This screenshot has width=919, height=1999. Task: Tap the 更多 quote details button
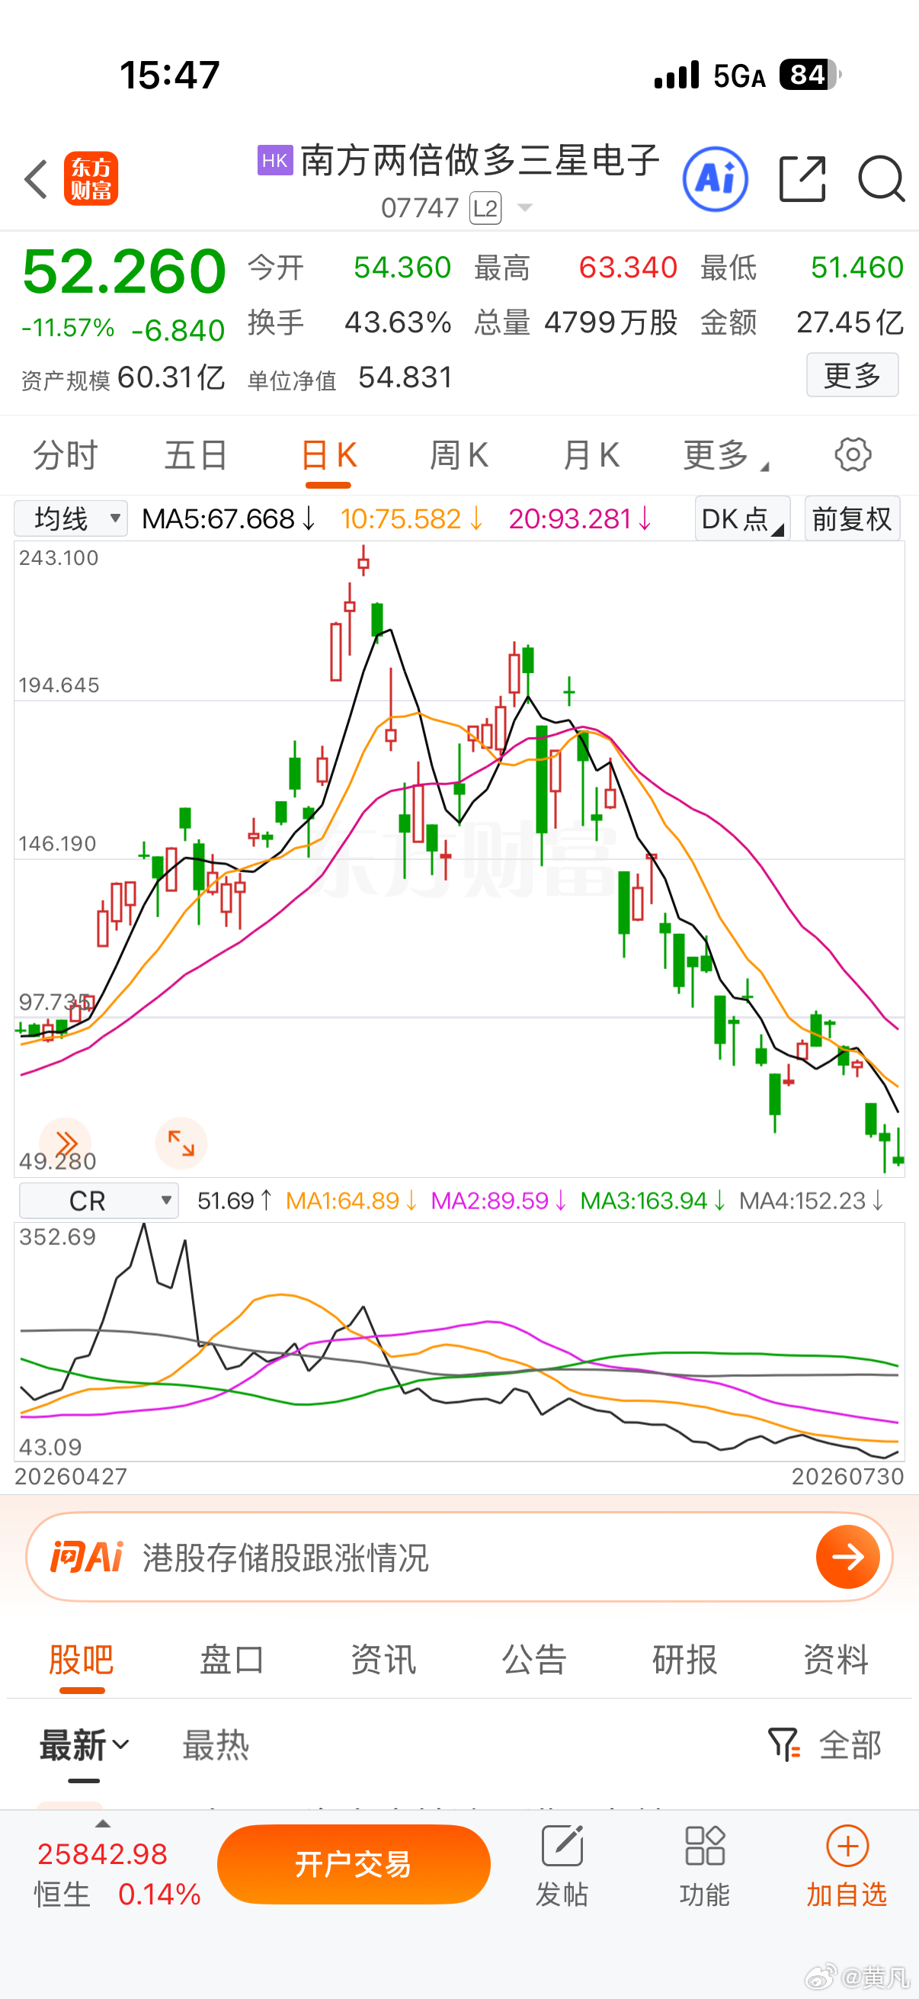pyautogui.click(x=852, y=375)
